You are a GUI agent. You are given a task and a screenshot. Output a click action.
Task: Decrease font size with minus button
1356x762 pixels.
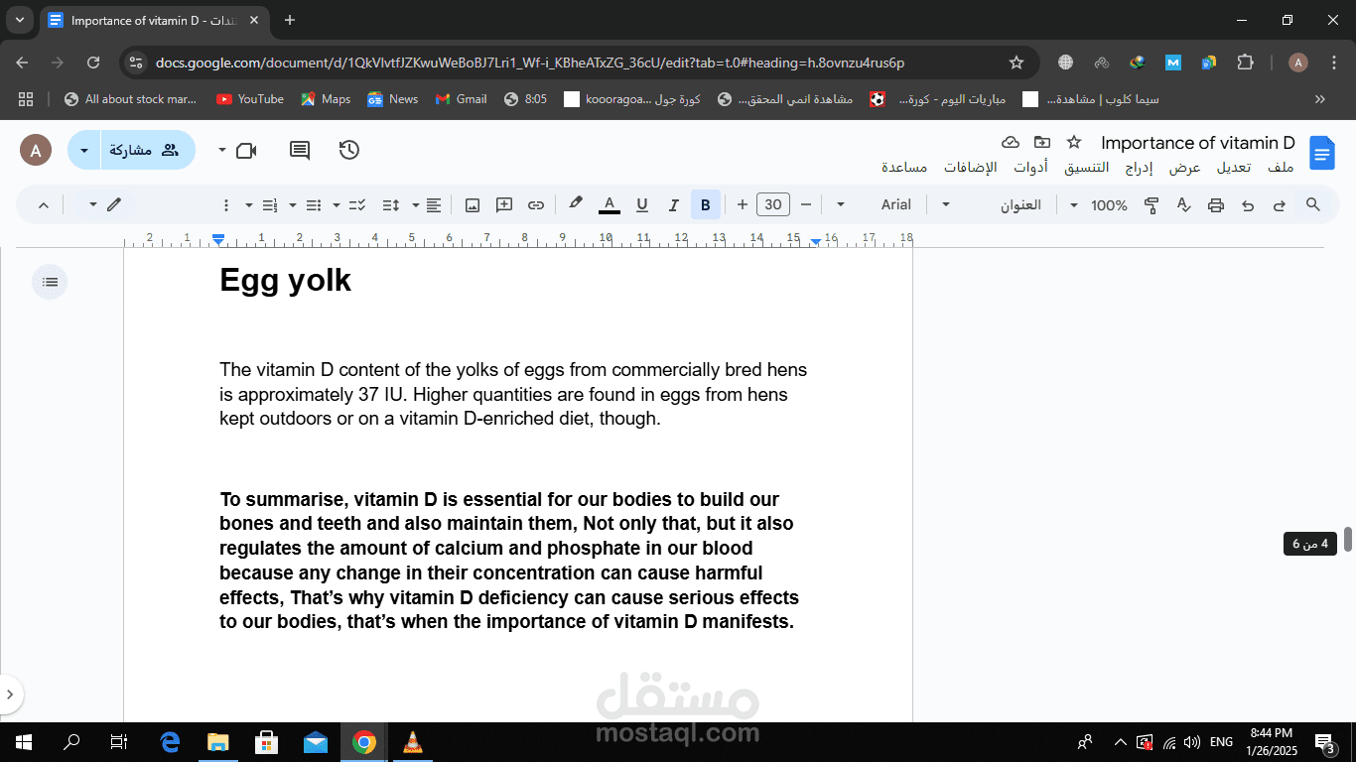[x=806, y=205]
